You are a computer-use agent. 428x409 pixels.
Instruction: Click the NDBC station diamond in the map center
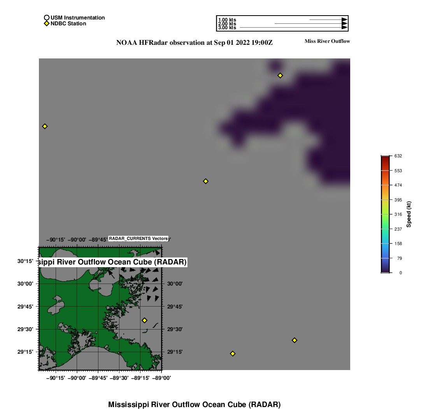click(206, 181)
